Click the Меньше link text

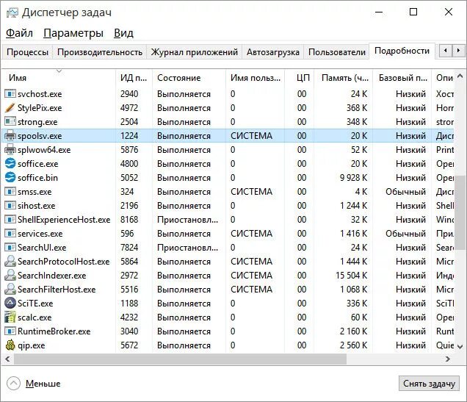pyautogui.click(x=43, y=384)
